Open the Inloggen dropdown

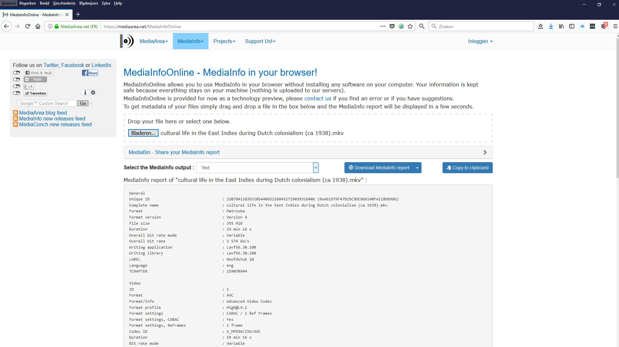[x=480, y=41]
